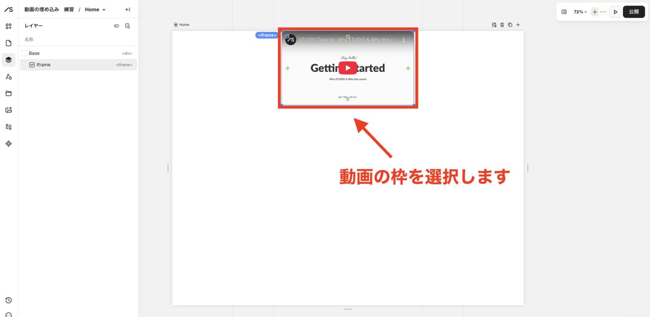Viewport: 650px width, 317px height.
Task: Open the Pages panel in sidebar
Action: tap(9, 43)
